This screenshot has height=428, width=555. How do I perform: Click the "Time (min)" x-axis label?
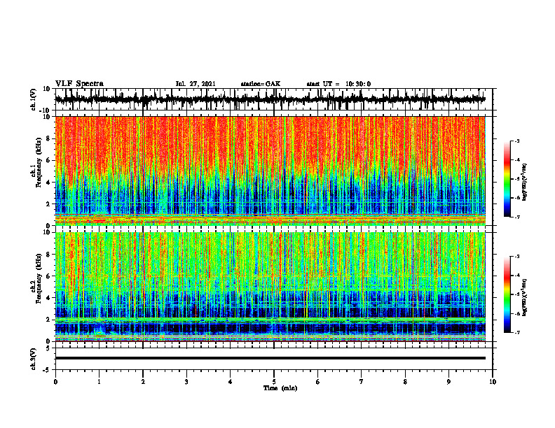point(280,388)
